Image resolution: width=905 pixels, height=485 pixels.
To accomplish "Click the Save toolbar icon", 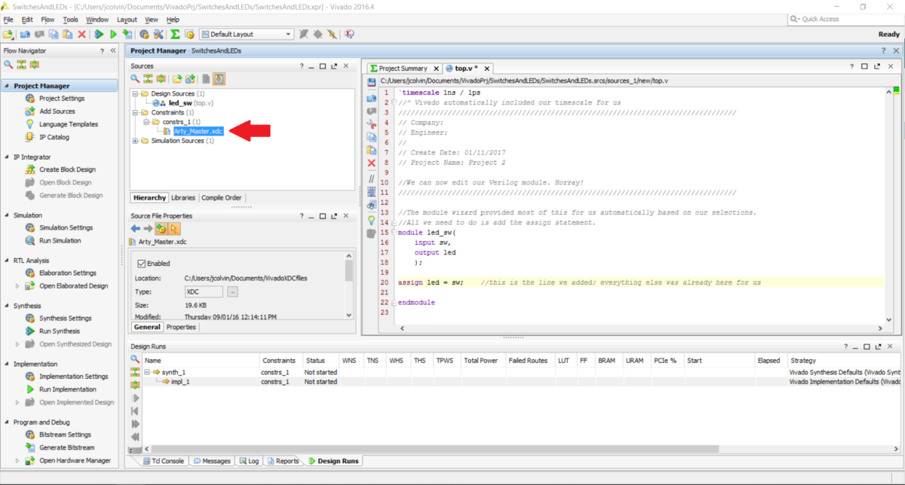I will point(371,81).
